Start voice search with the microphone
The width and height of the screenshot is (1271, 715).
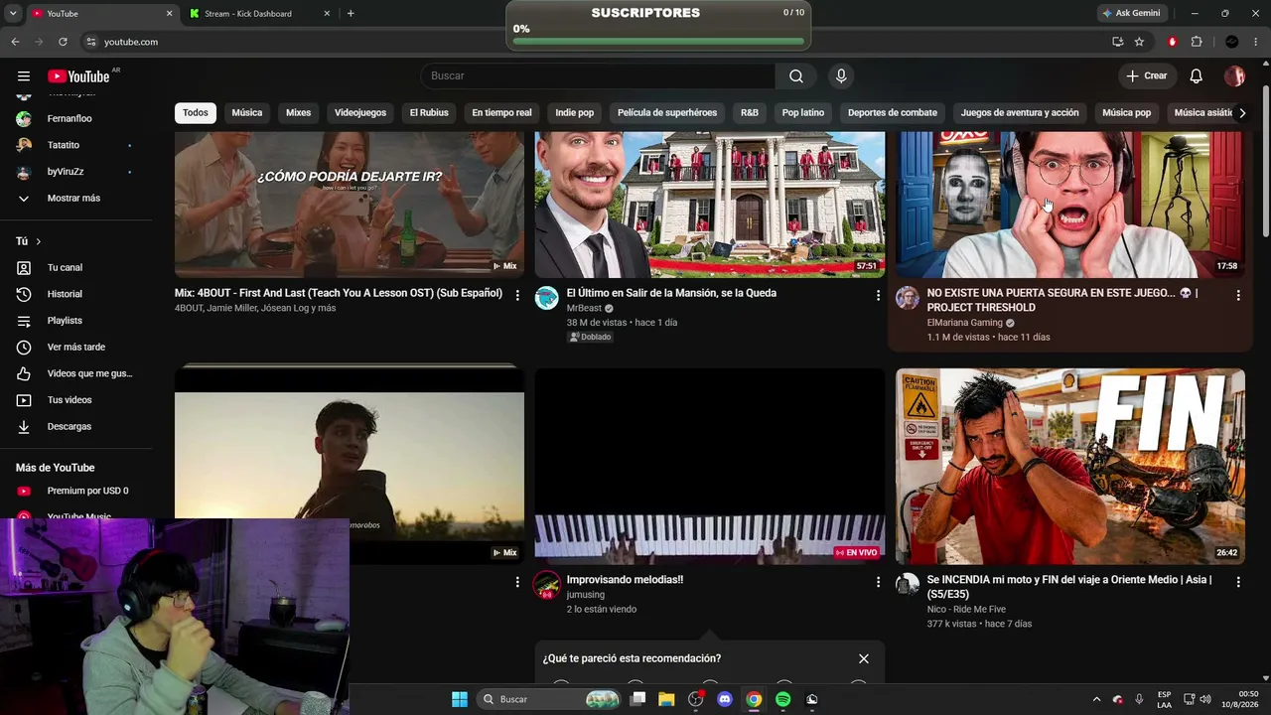[841, 76]
